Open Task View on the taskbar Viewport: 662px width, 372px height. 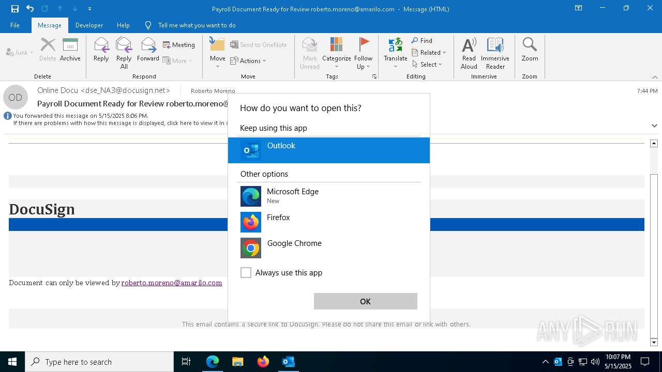pos(186,362)
